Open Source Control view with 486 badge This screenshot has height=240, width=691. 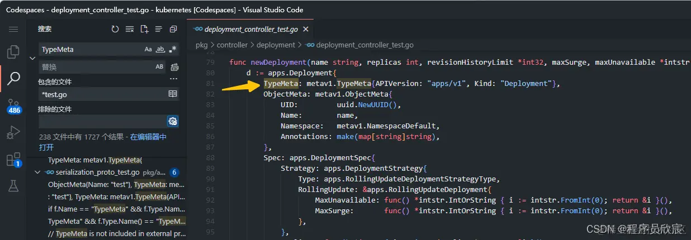13,106
